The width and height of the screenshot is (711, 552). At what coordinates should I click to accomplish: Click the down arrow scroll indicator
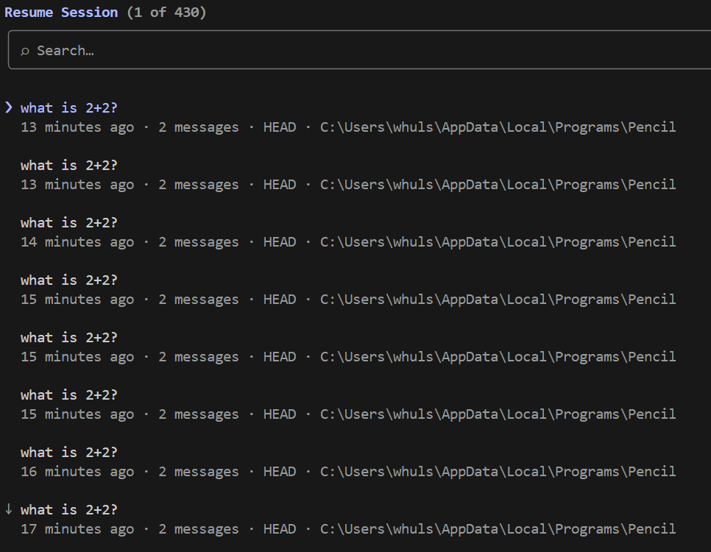(x=9, y=509)
